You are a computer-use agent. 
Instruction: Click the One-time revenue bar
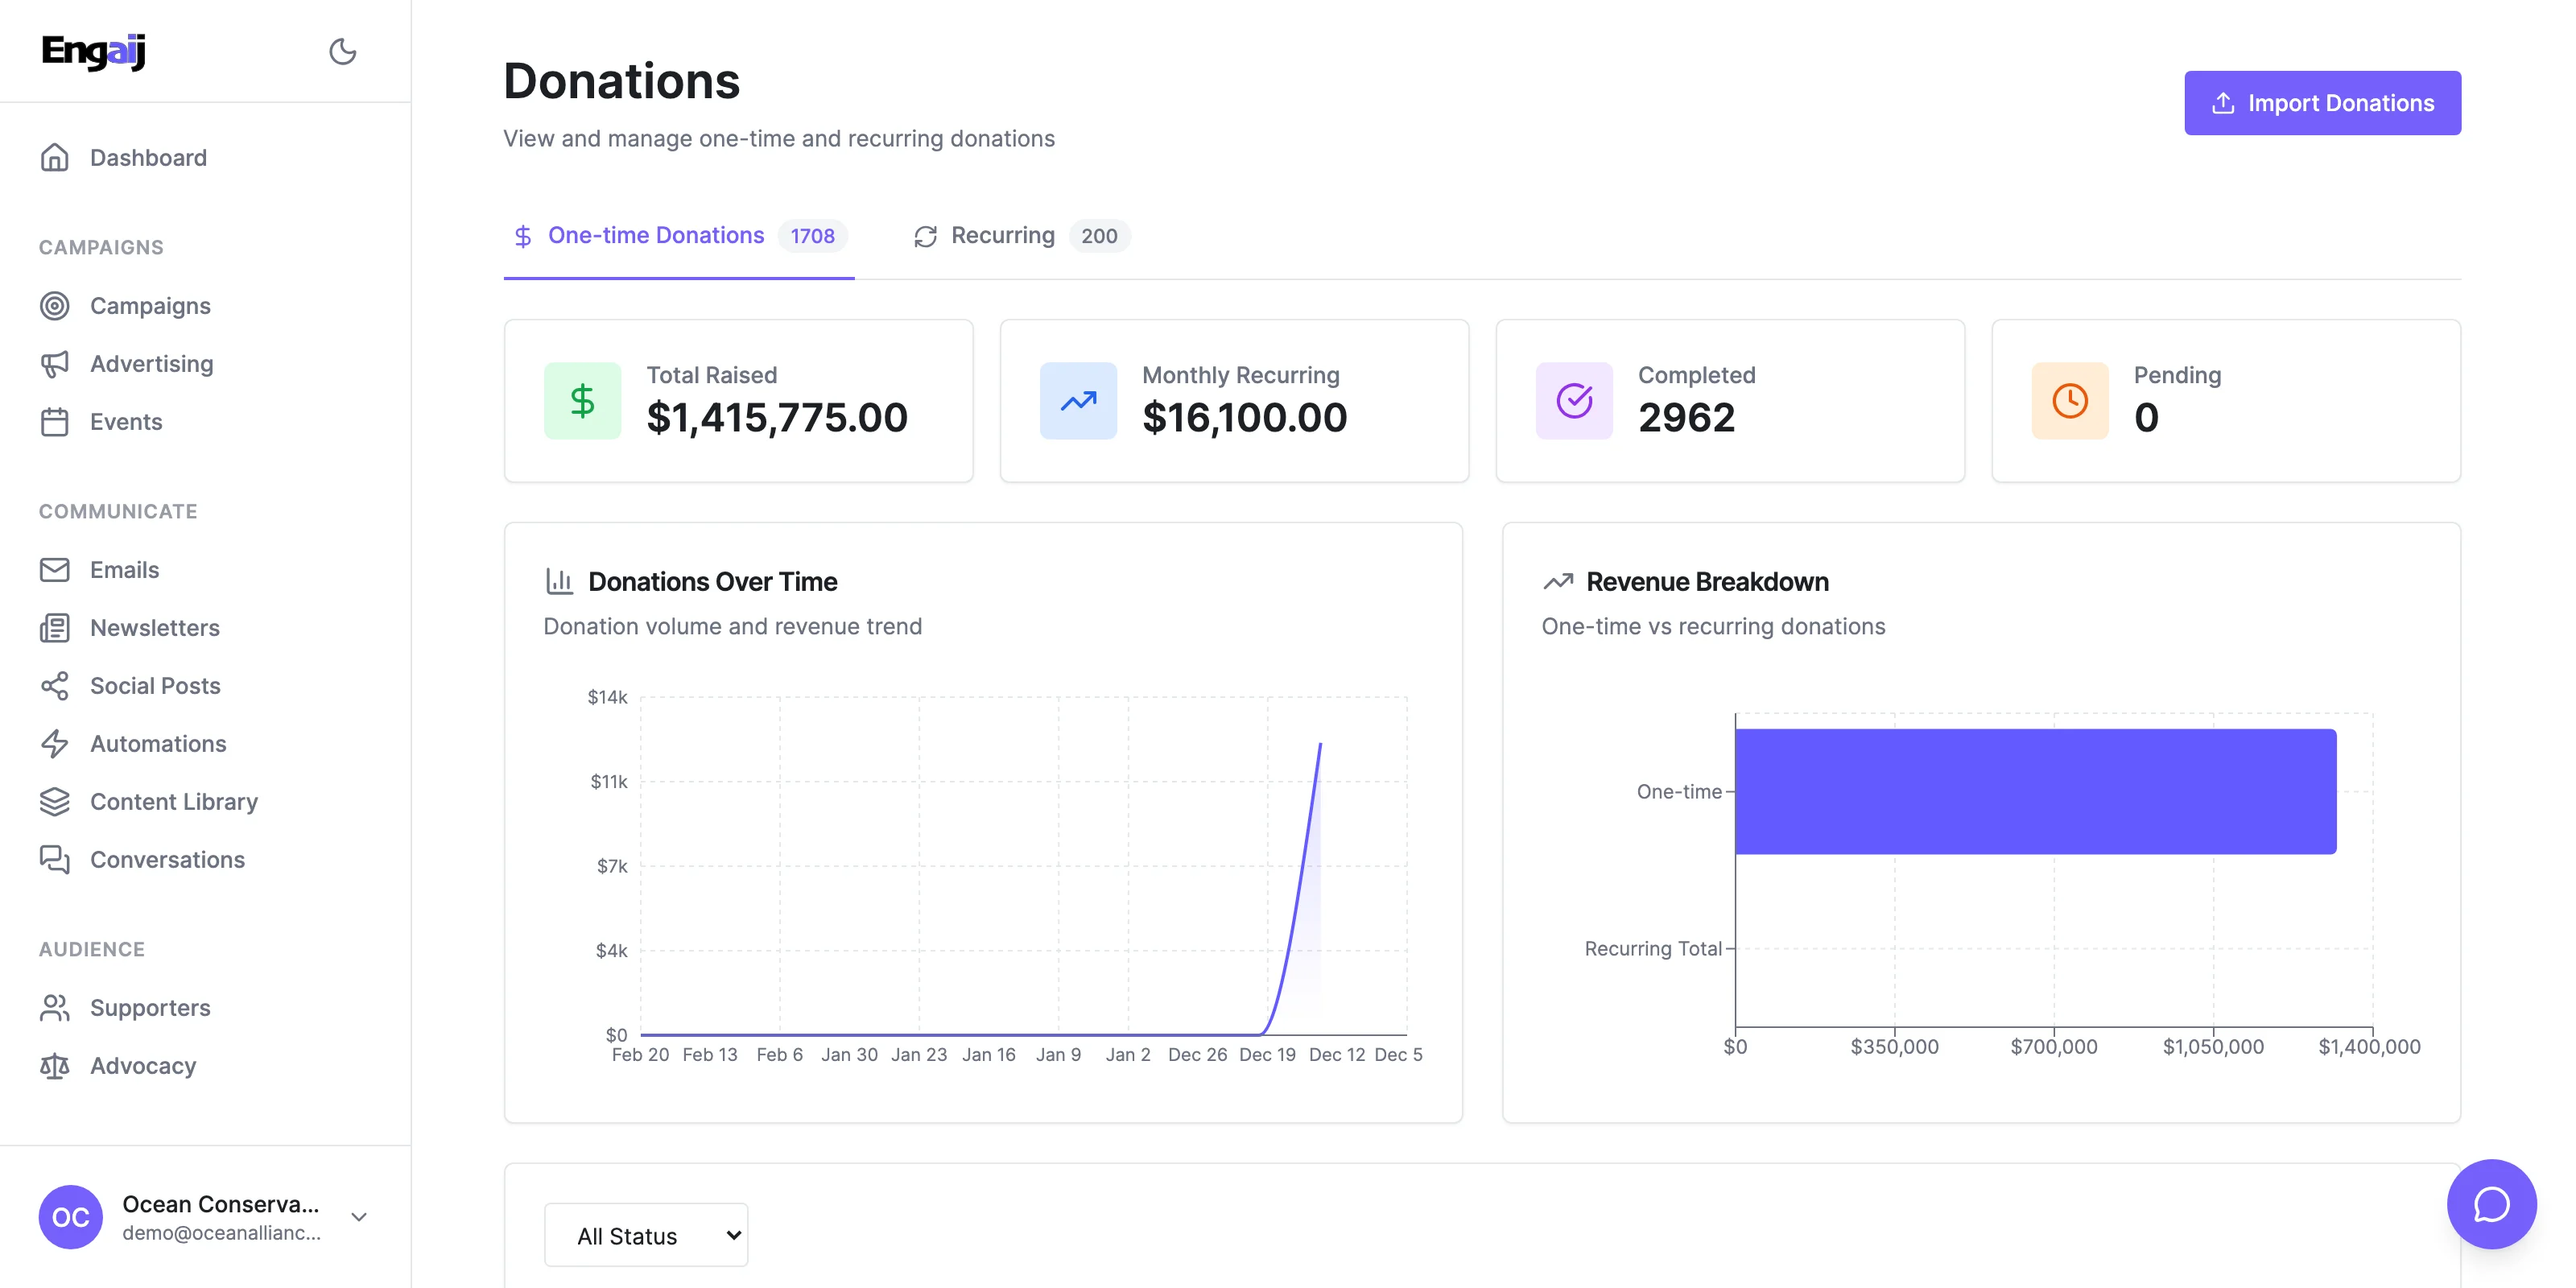(2035, 791)
